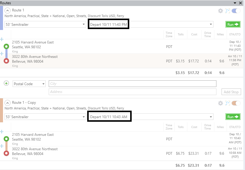This screenshot has height=170, width=245.
Task: Click red destination marker of Route 1
Action: point(6,61)
